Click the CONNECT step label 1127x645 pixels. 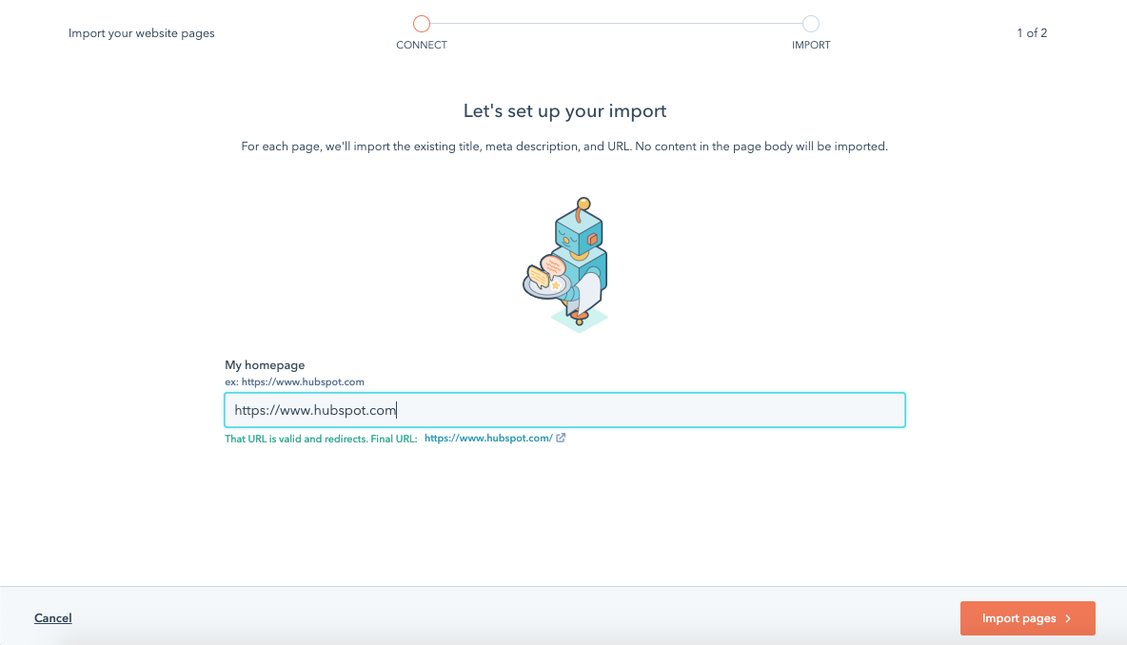tap(422, 45)
